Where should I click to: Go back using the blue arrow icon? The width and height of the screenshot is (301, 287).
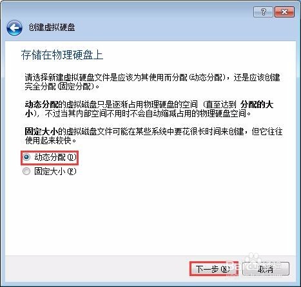14,28
